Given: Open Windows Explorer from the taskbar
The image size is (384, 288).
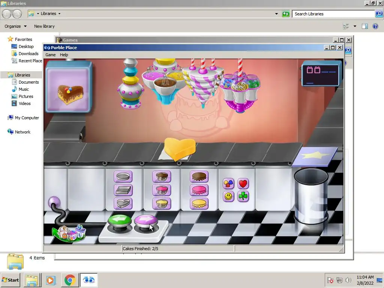Looking at the screenshot, I should tap(32, 280).
